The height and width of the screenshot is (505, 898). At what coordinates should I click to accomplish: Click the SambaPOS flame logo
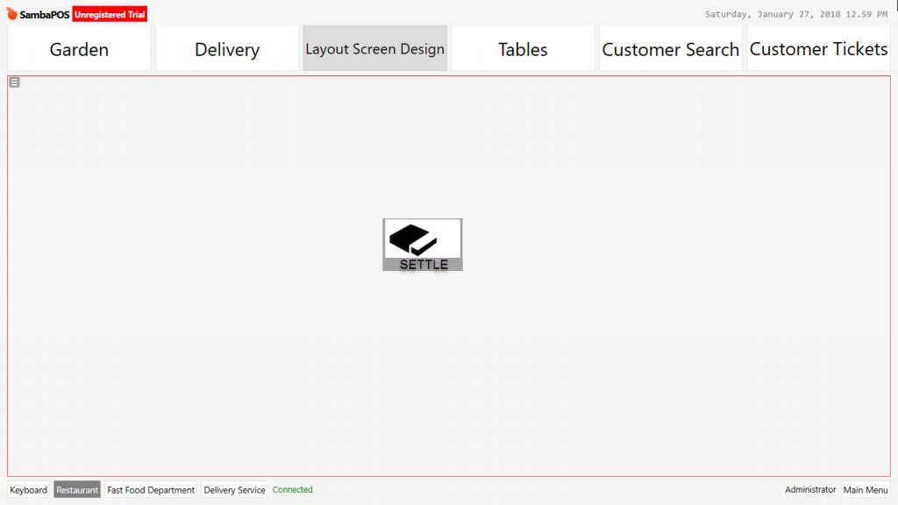11,14
